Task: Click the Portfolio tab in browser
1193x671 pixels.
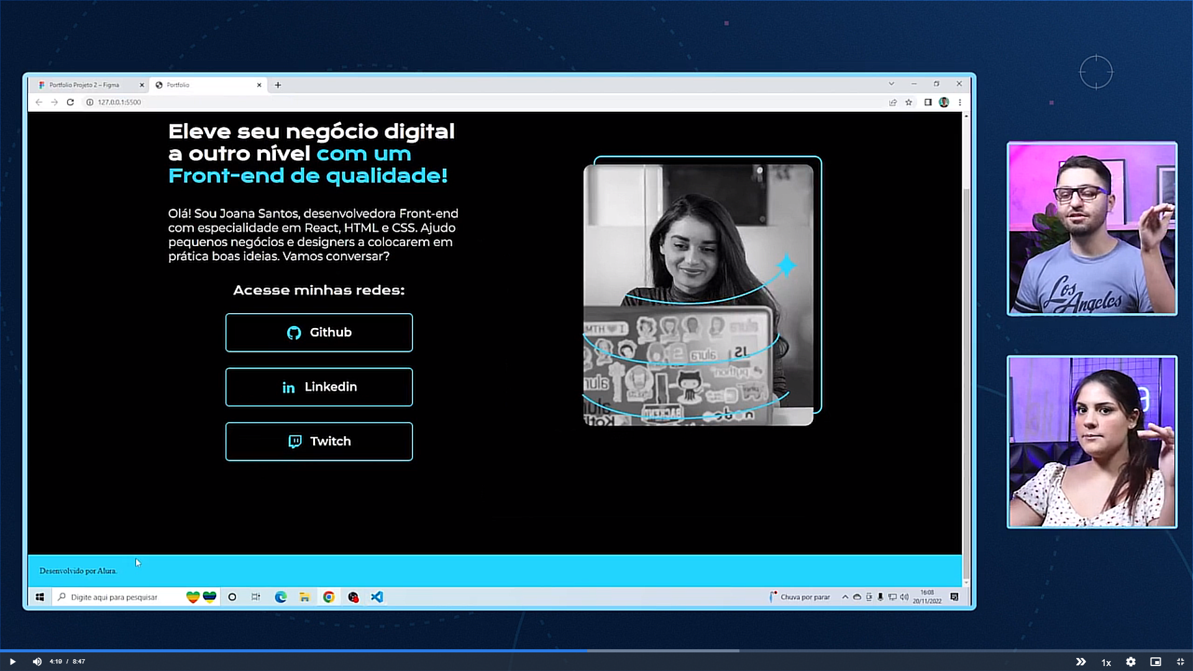Action: (209, 84)
